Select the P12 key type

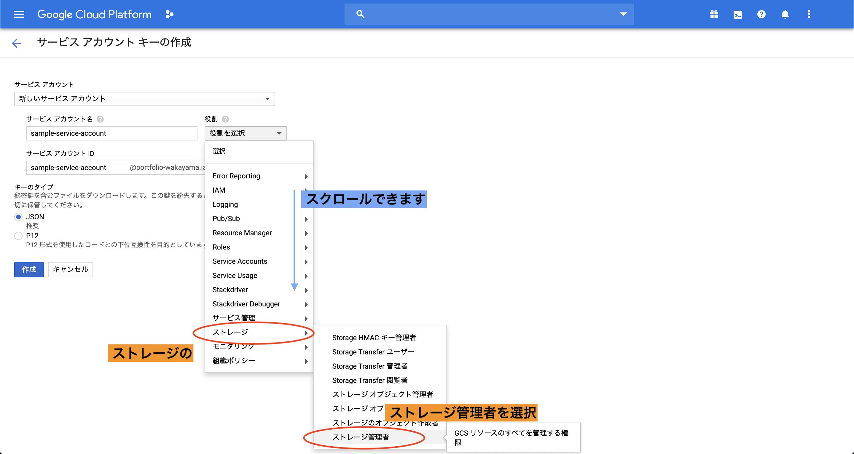[x=19, y=236]
